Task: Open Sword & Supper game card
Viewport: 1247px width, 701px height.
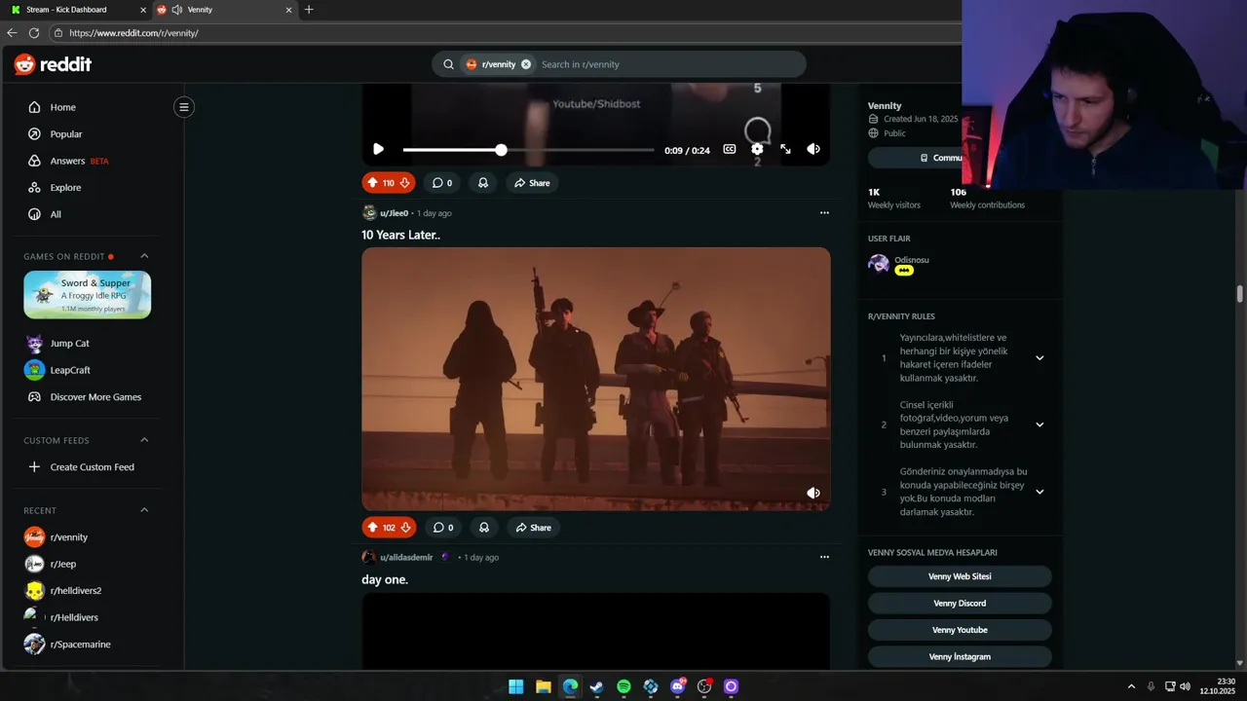Action: coord(88,295)
